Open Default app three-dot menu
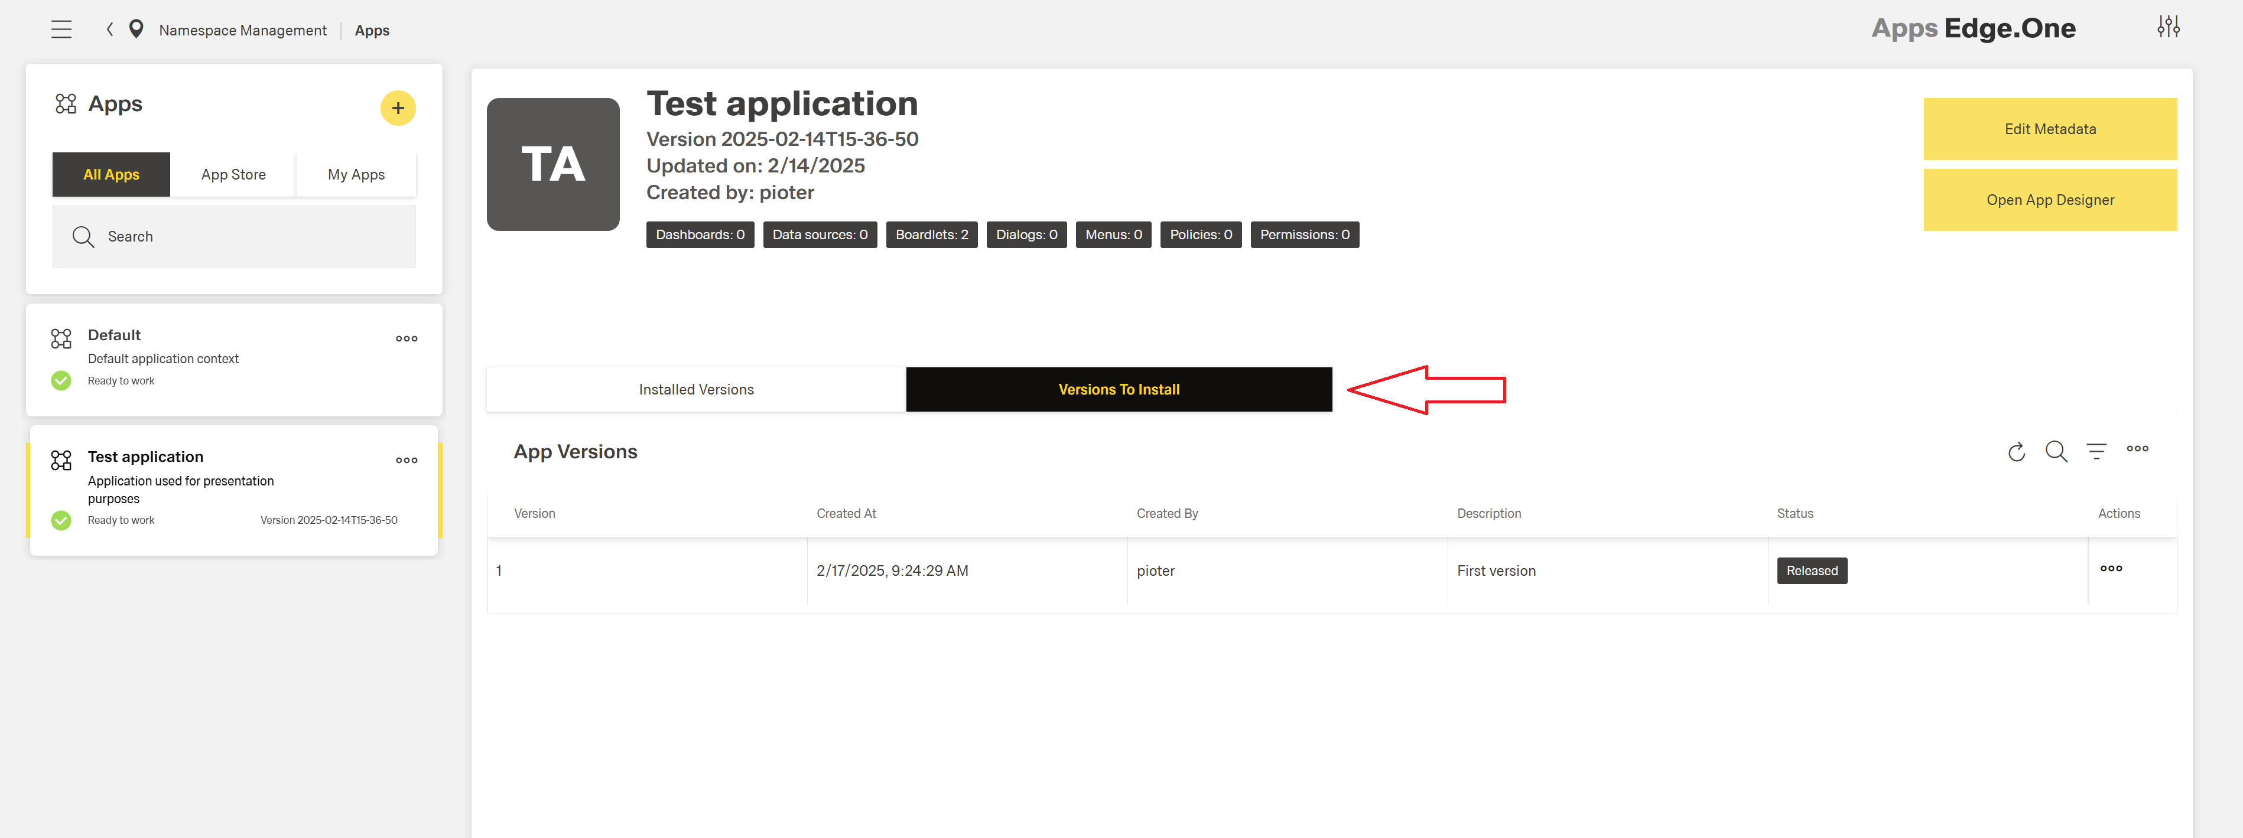This screenshot has width=2243, height=838. point(407,338)
